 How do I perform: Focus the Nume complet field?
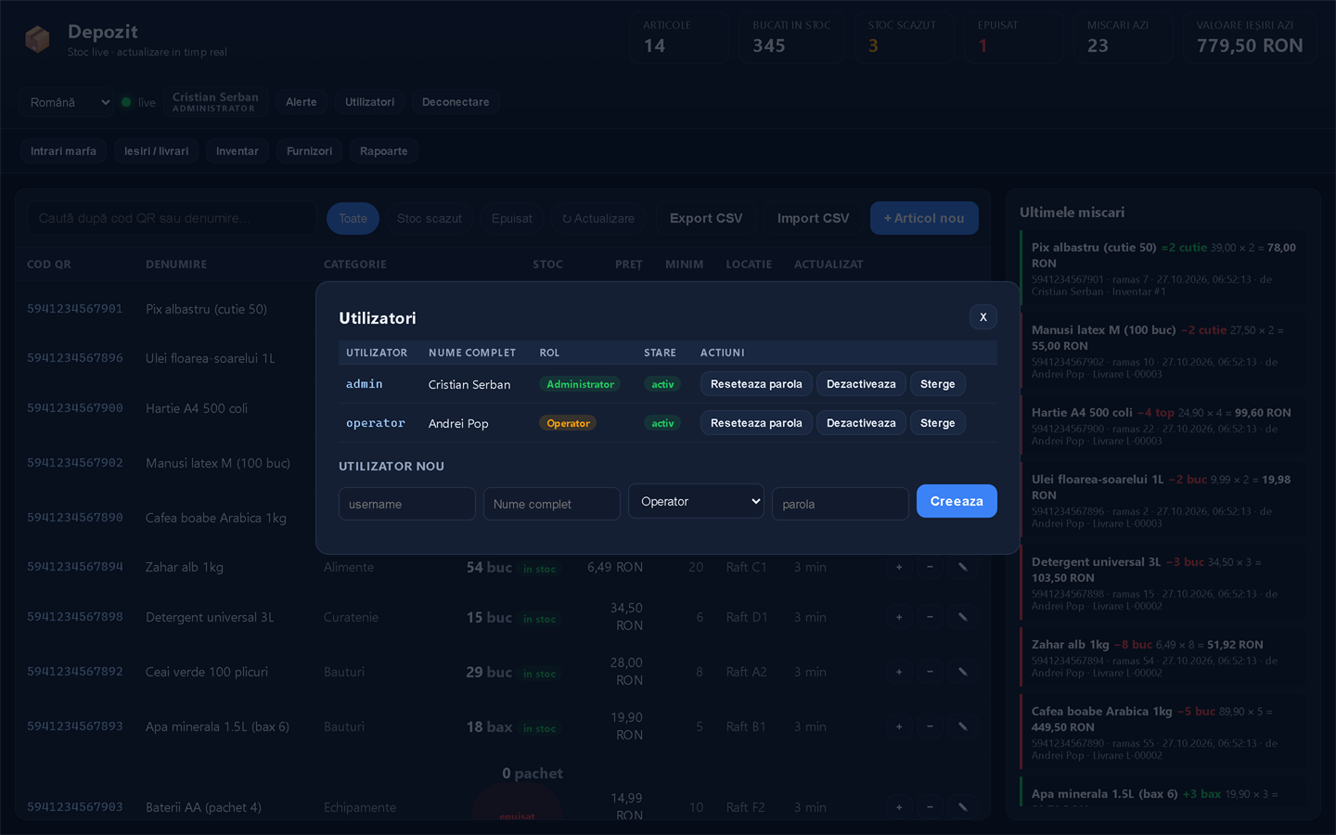552,504
